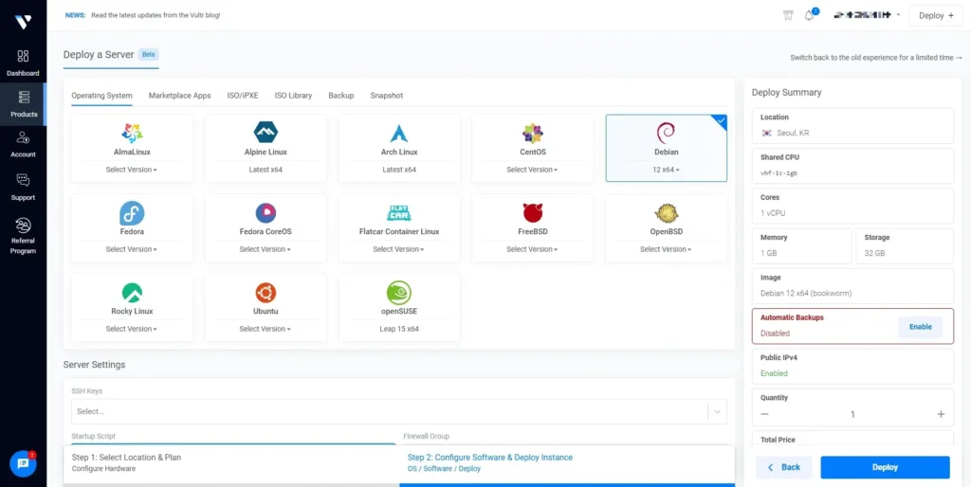Switch to the ISO Library tab

point(294,96)
